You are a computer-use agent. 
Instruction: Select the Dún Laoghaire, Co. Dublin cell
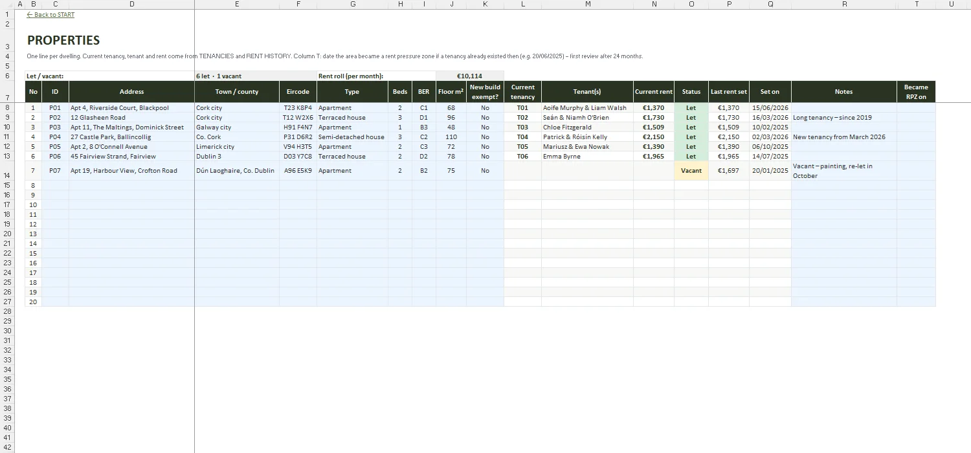[x=237, y=171]
